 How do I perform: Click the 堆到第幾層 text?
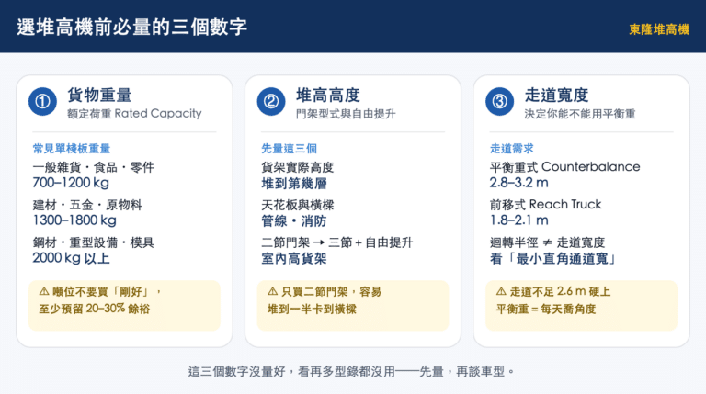coord(293,184)
